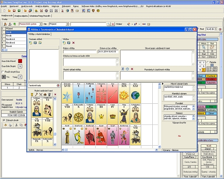Image resolution: width=224 pixels, height=179 pixels.
Task: Click time spinner next to Real field
Action: tap(216, 29)
